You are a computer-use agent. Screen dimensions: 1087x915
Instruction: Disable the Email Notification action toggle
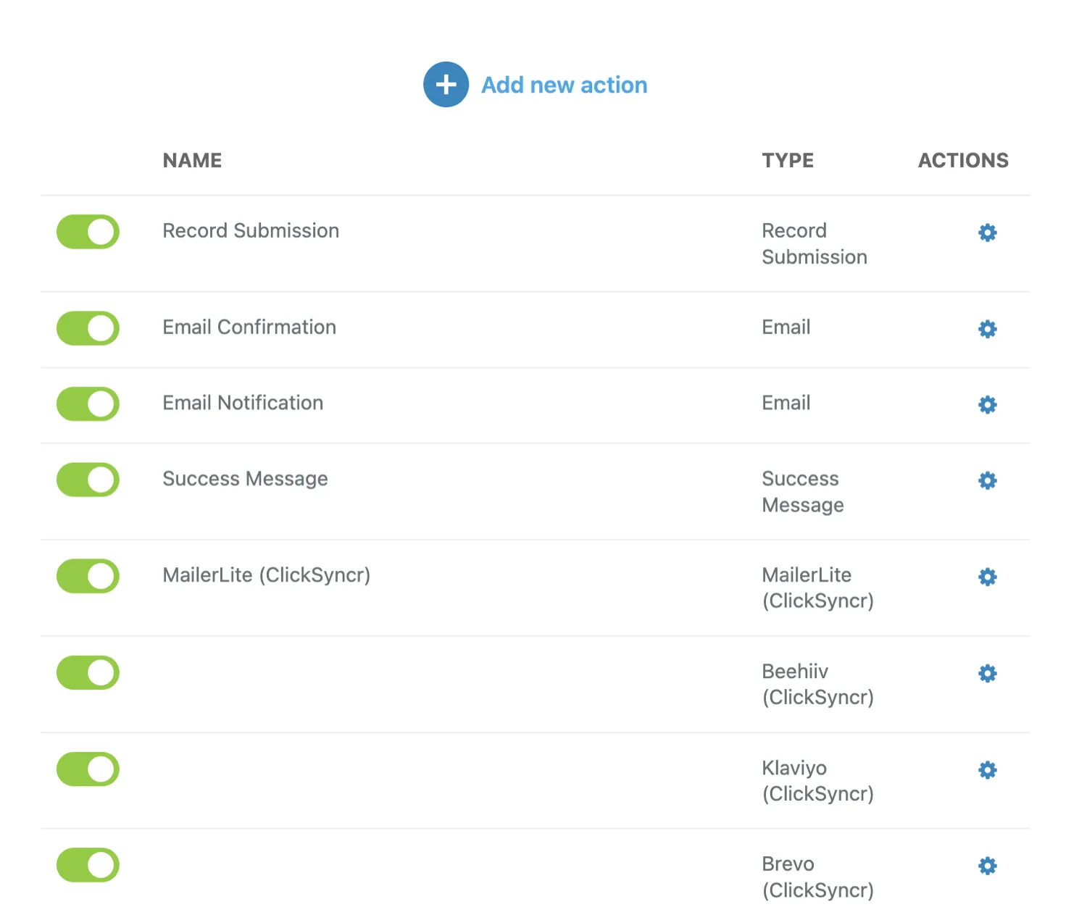(88, 404)
